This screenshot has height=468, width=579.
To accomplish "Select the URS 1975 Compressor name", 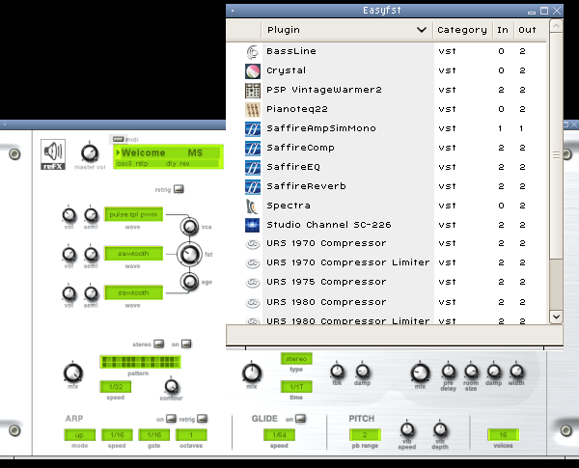I will click(326, 282).
